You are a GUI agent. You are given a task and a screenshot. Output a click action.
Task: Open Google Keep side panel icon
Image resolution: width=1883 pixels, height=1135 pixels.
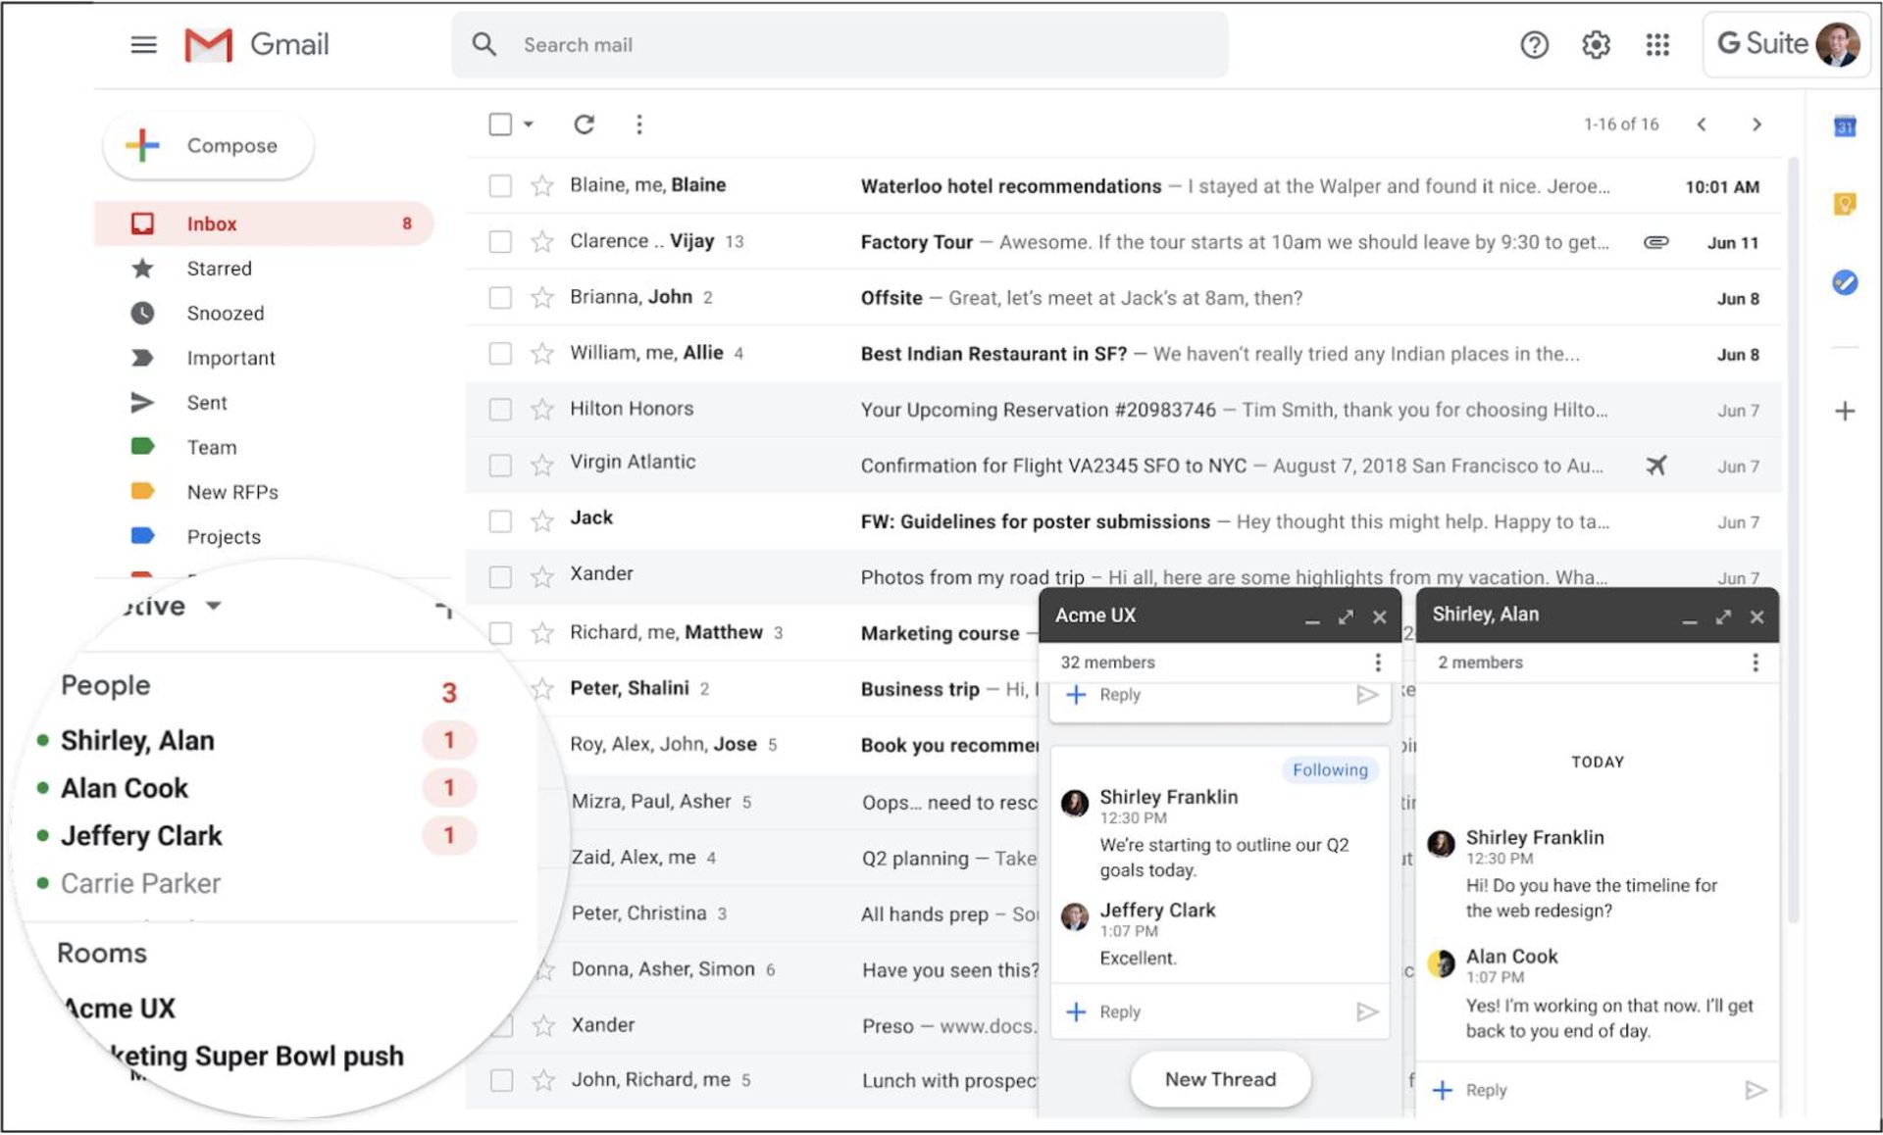[1844, 204]
